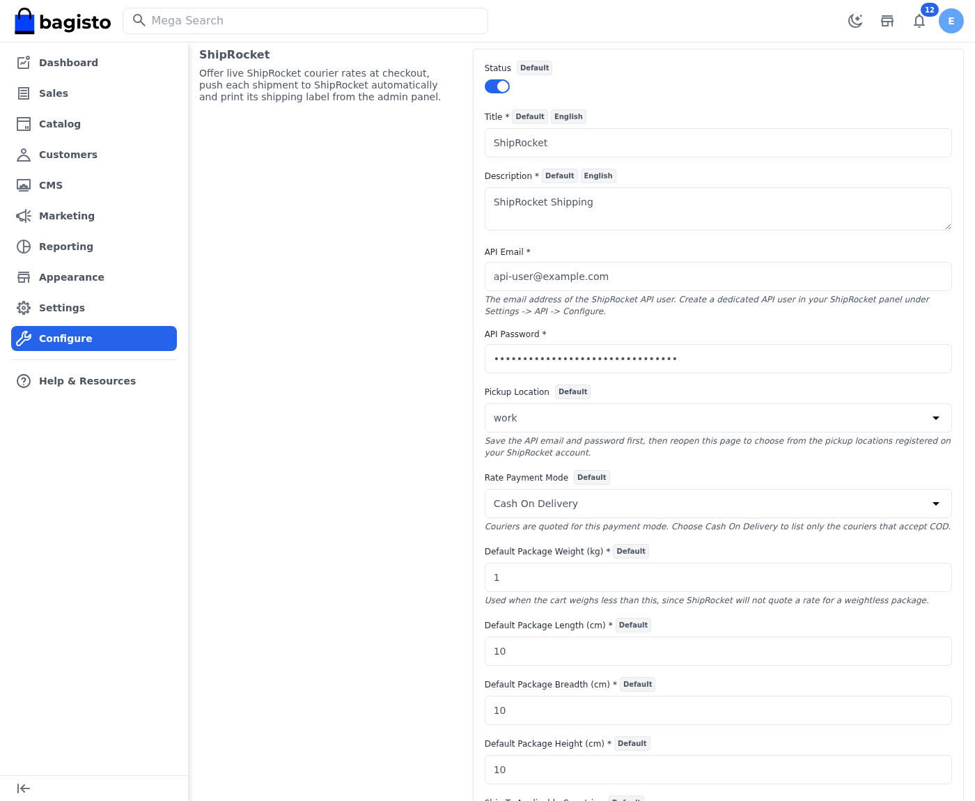Toggle dark mode moon icon

click(x=855, y=21)
